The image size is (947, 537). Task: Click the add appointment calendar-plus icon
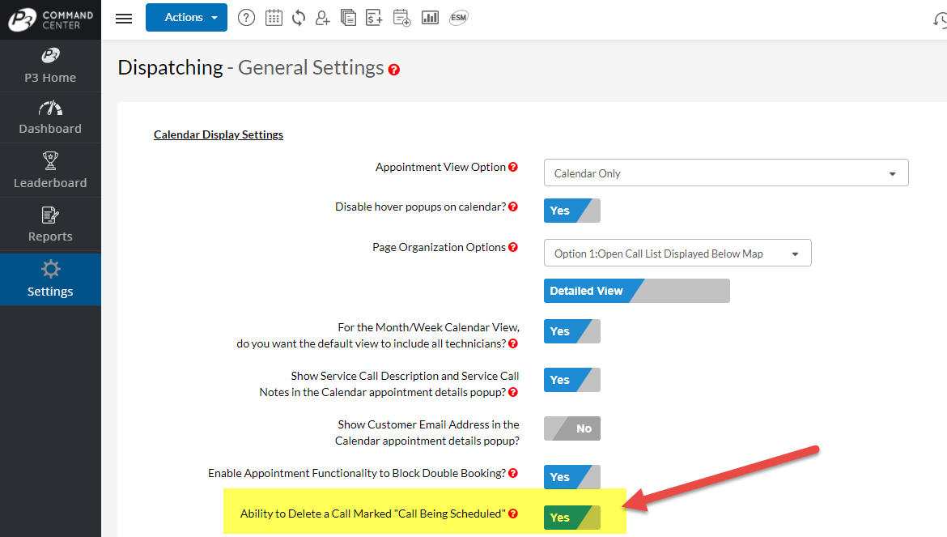401,18
